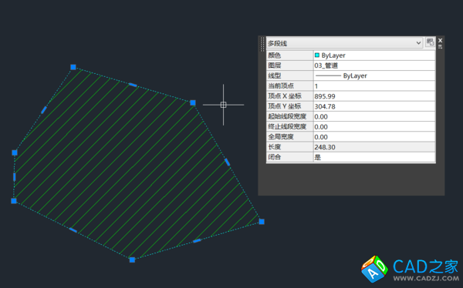This screenshot has width=463, height=288.
Task: Close the properties panel with the X
Action: click(441, 40)
